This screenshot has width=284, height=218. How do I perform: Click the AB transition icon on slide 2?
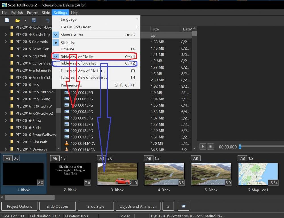pyautogui.click(x=55, y=158)
